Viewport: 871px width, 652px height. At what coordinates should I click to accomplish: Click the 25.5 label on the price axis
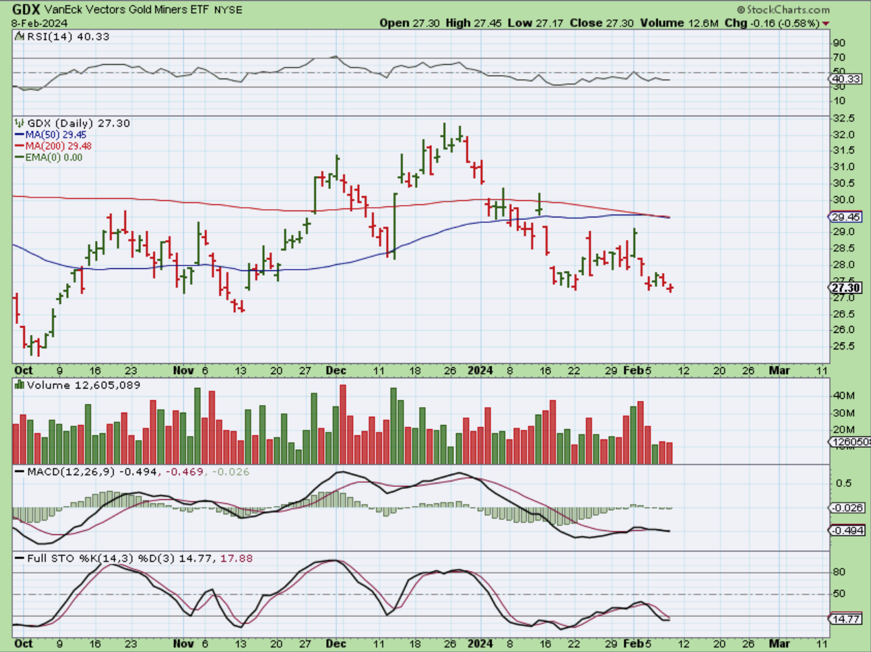point(843,347)
